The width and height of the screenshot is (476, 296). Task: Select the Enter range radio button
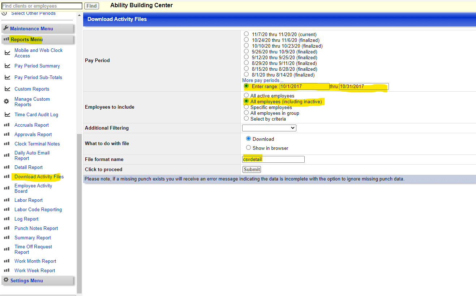[246, 86]
